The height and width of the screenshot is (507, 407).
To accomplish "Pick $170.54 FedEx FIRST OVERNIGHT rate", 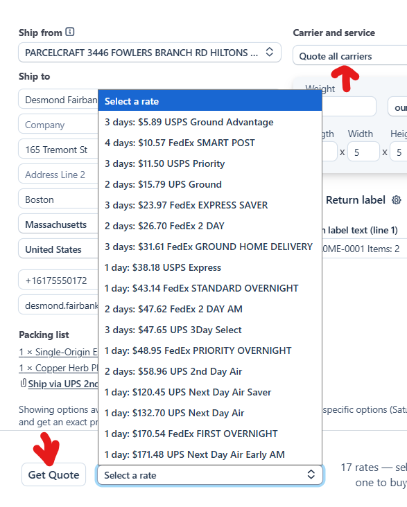I will click(210, 434).
